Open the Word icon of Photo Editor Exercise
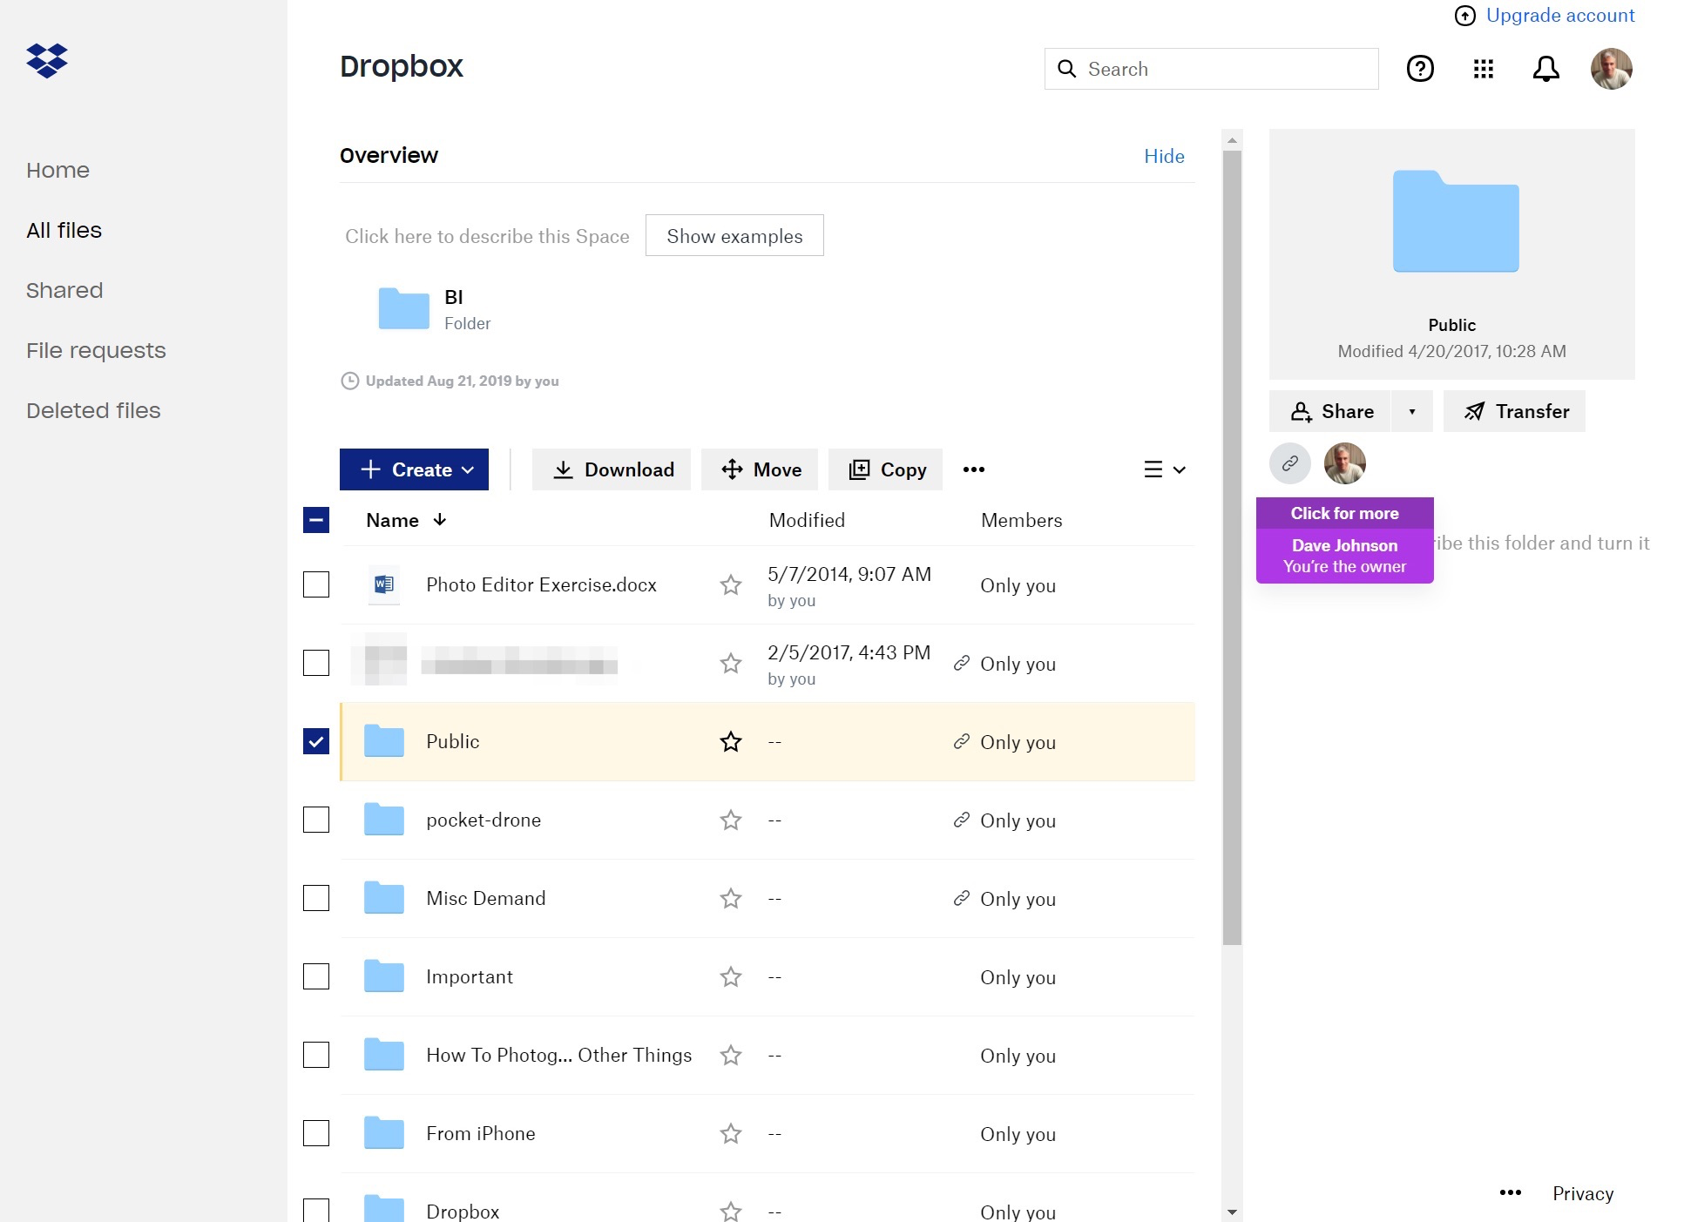The height and width of the screenshot is (1222, 1684). point(383,584)
